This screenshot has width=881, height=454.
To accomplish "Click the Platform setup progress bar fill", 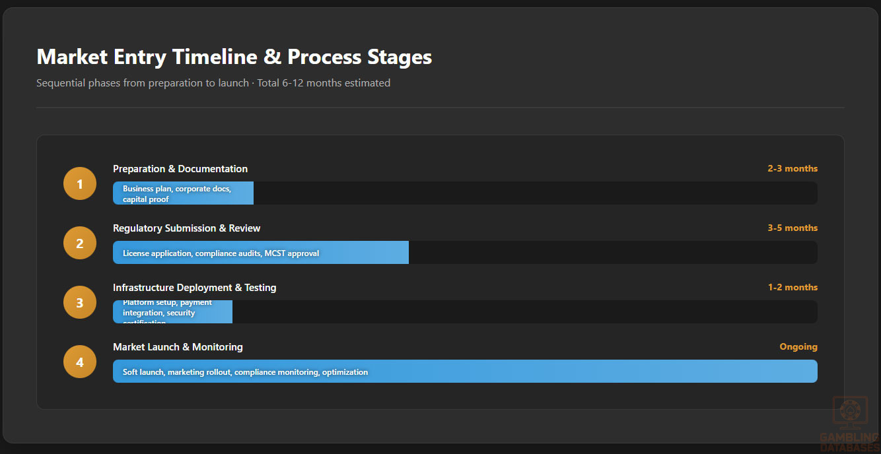I will pos(172,312).
